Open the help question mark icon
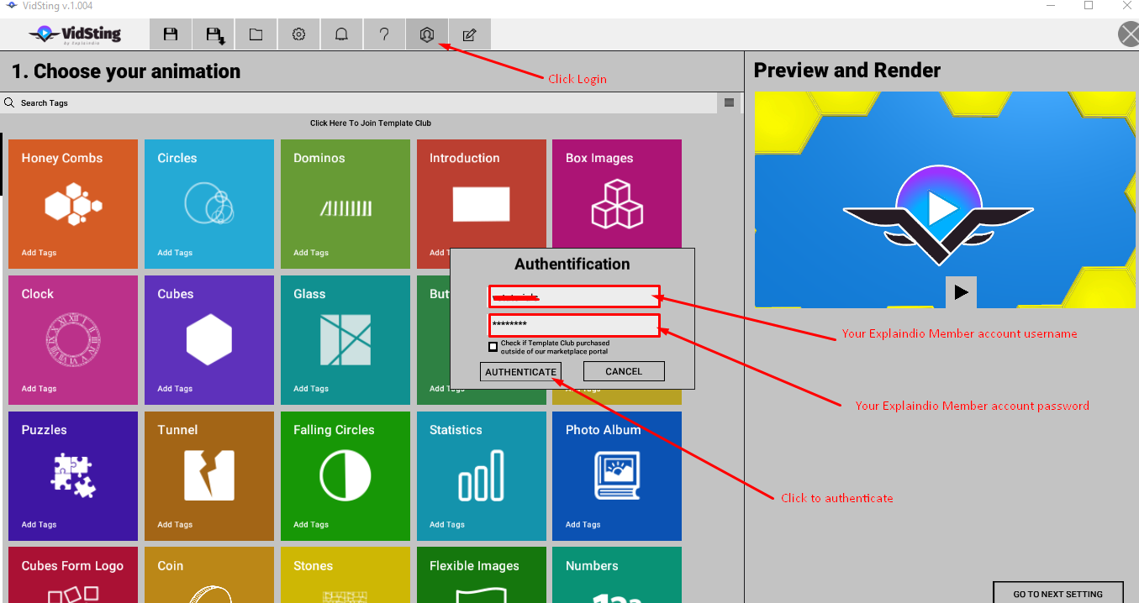This screenshot has width=1139, height=603. point(384,34)
